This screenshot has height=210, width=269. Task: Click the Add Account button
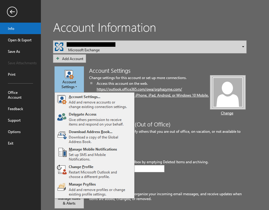tap(69, 59)
